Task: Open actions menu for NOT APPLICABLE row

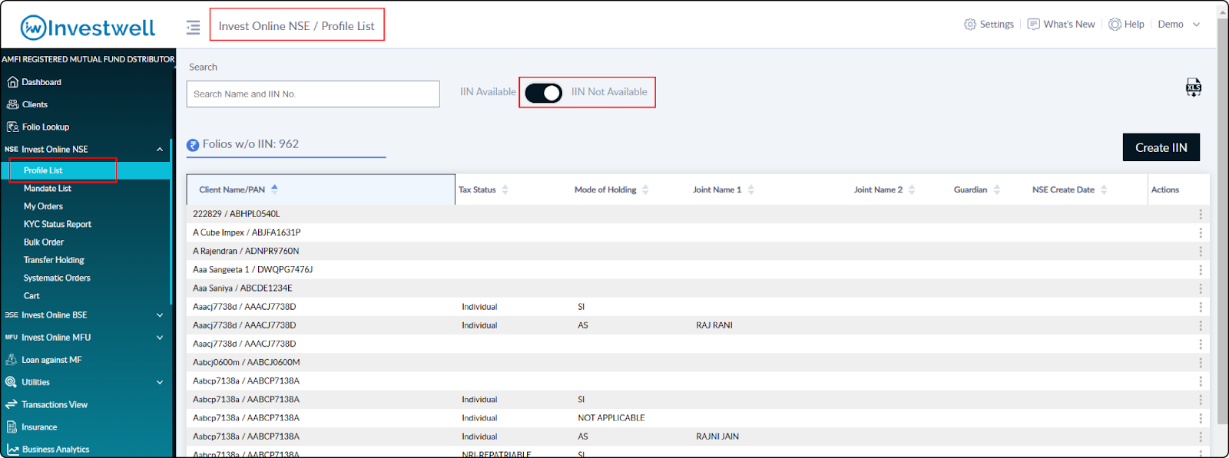Action: (x=1200, y=418)
